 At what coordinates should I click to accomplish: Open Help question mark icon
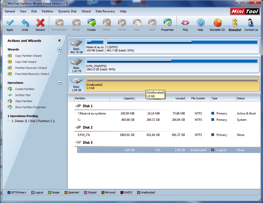200,23
